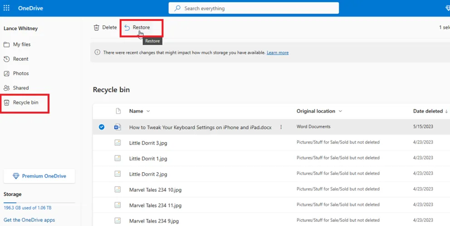Click the premium diamond icon in header
This screenshot has width=450, height=226.
[447, 8]
